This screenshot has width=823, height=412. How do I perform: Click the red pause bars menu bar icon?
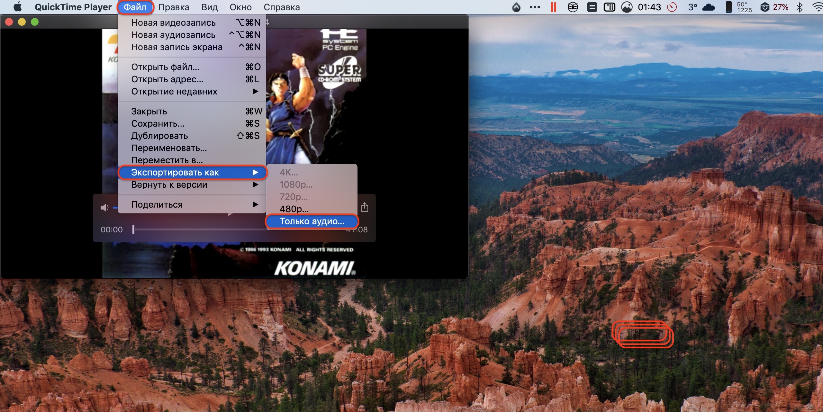[553, 7]
